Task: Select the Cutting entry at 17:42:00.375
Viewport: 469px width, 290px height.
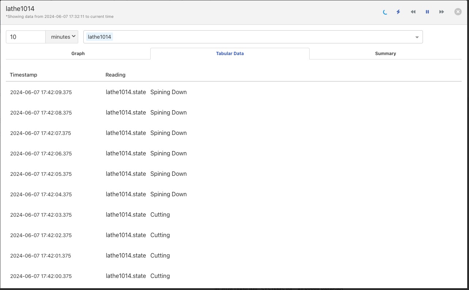Action: (160, 276)
